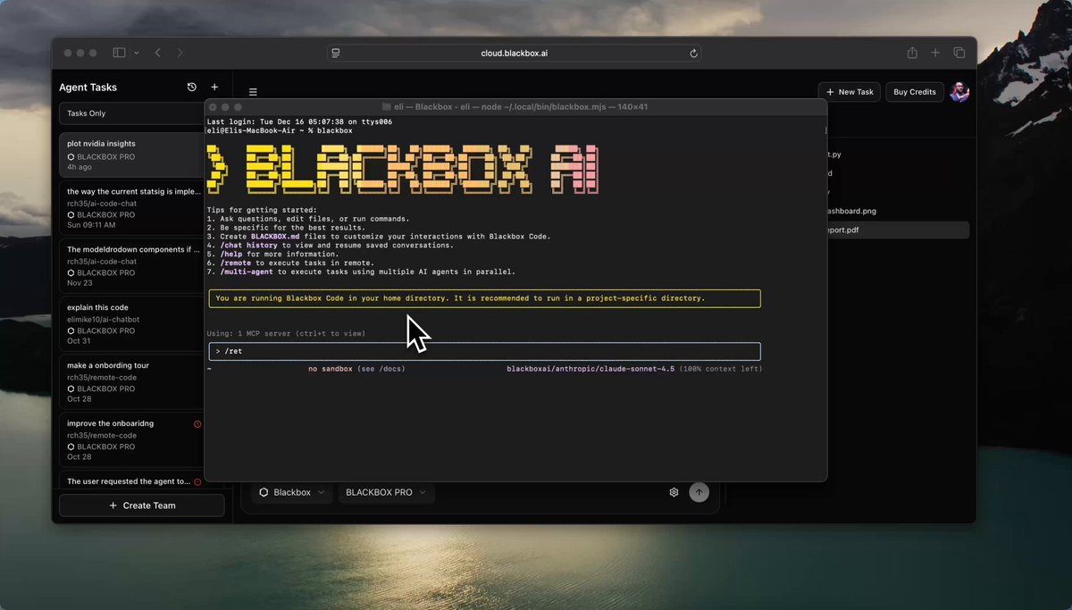The width and height of the screenshot is (1072, 610).
Task: Click the Buy Credits button
Action: pyautogui.click(x=915, y=92)
